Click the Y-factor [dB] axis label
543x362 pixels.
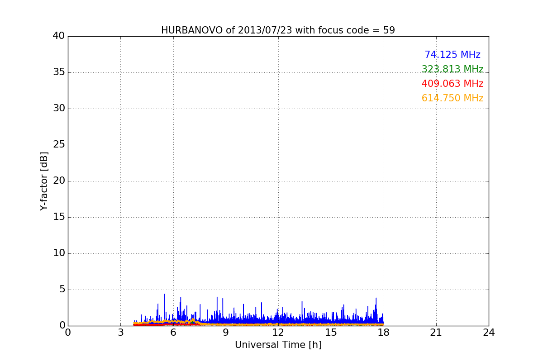click(x=44, y=181)
